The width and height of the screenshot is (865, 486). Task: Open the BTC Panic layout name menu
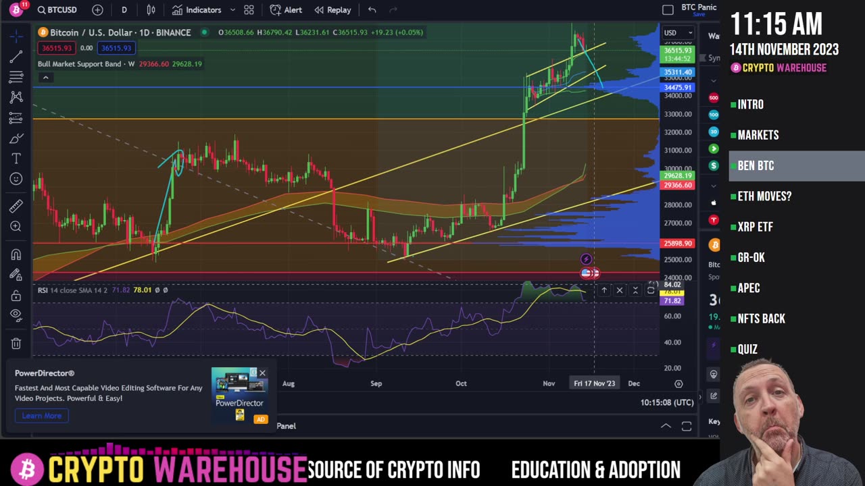pyautogui.click(x=699, y=9)
